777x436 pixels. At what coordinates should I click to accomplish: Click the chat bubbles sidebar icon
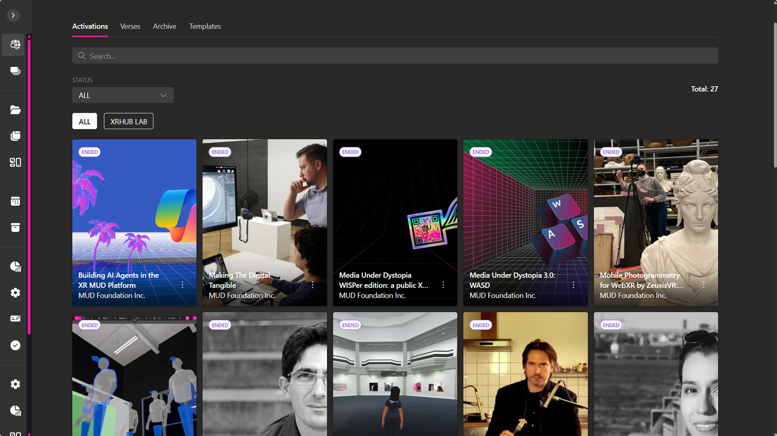point(15,71)
